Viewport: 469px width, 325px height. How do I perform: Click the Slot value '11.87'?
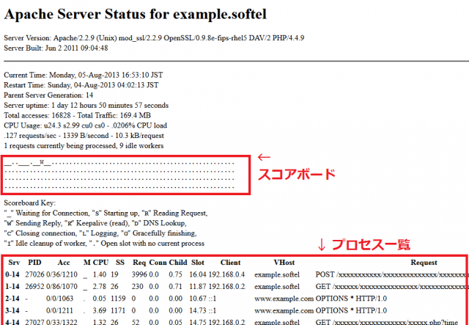click(198, 287)
